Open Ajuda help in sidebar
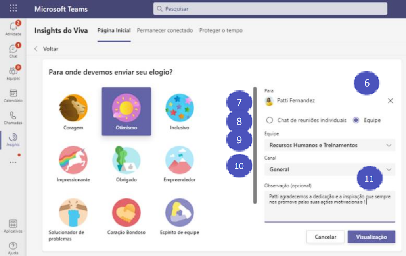 13,248
